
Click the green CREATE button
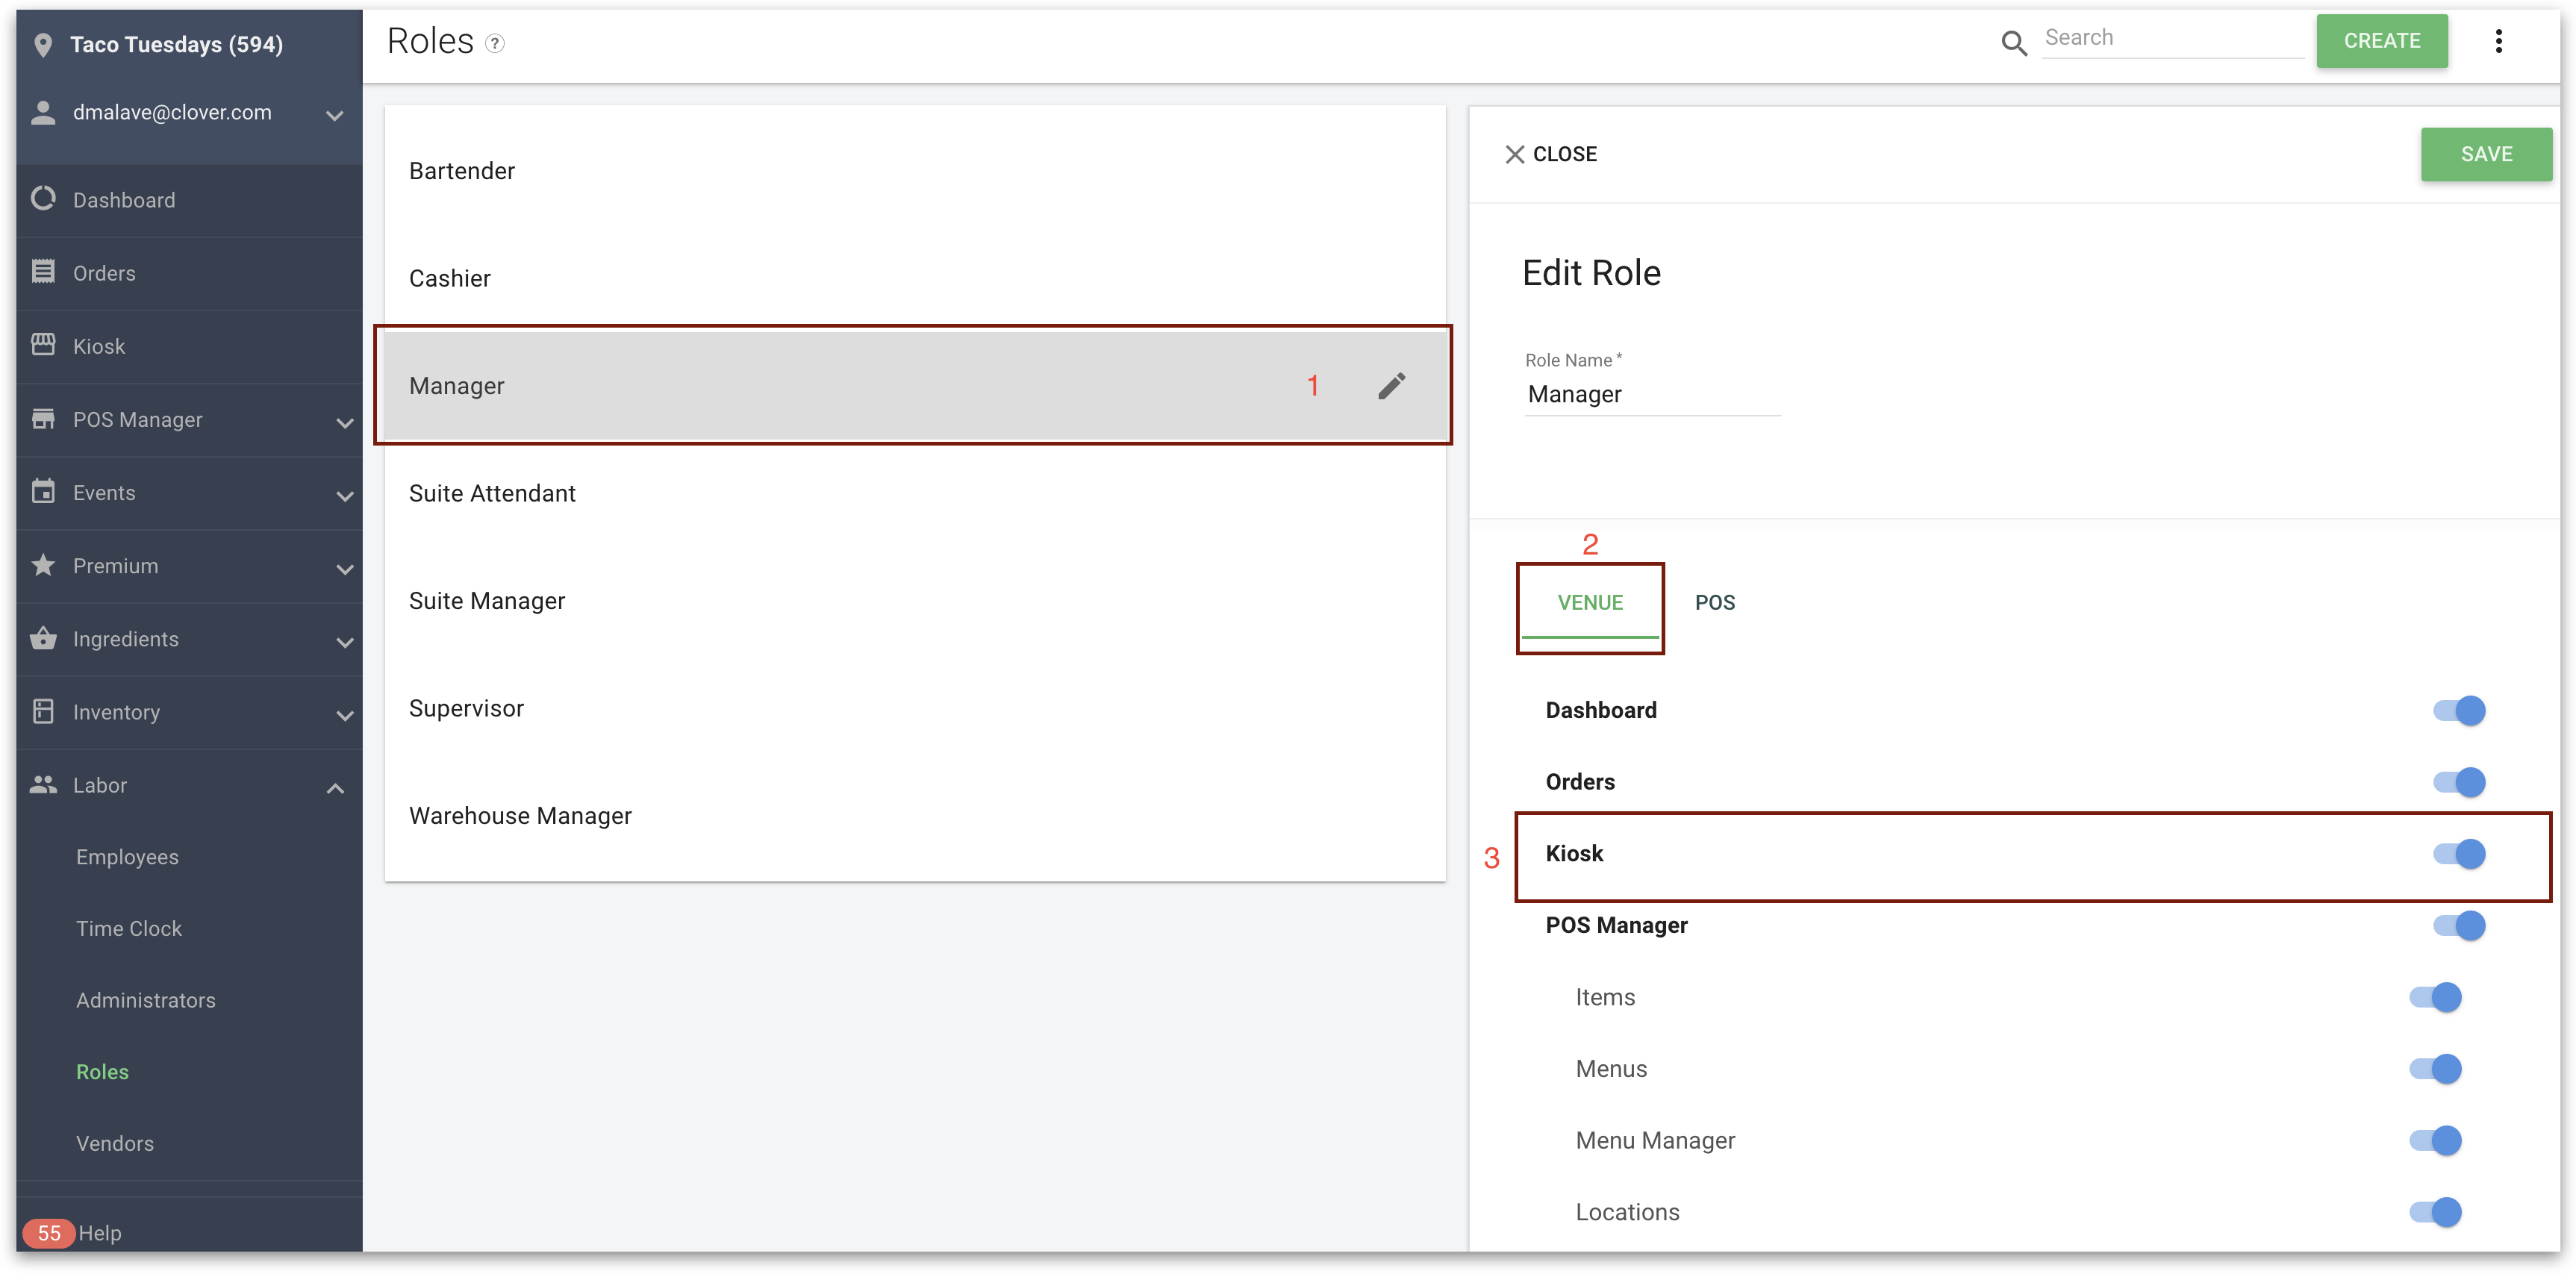tap(2381, 41)
